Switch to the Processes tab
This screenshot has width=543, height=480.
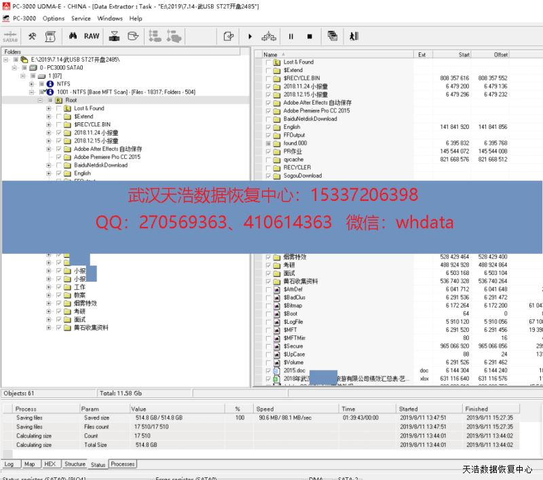pyautogui.click(x=123, y=464)
